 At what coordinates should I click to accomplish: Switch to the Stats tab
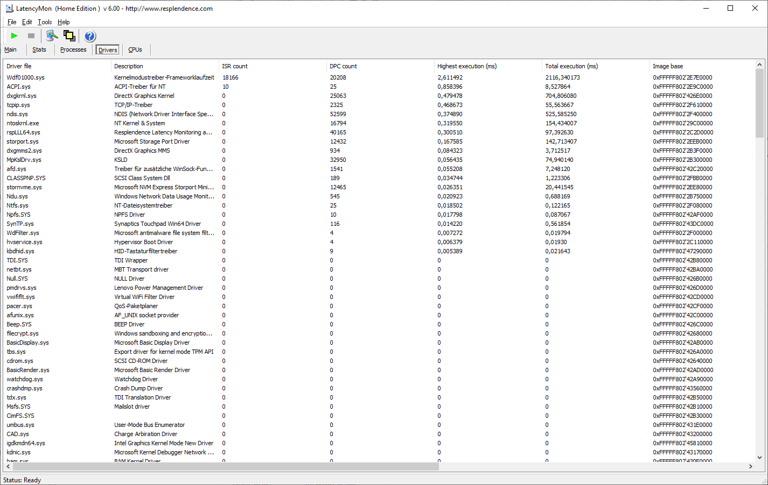point(39,49)
